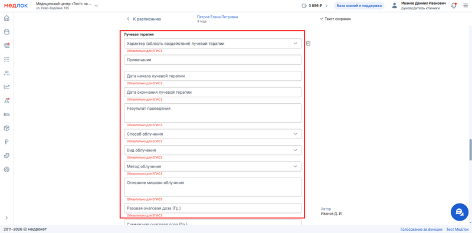Open the hospital bed section icon

[6, 114]
